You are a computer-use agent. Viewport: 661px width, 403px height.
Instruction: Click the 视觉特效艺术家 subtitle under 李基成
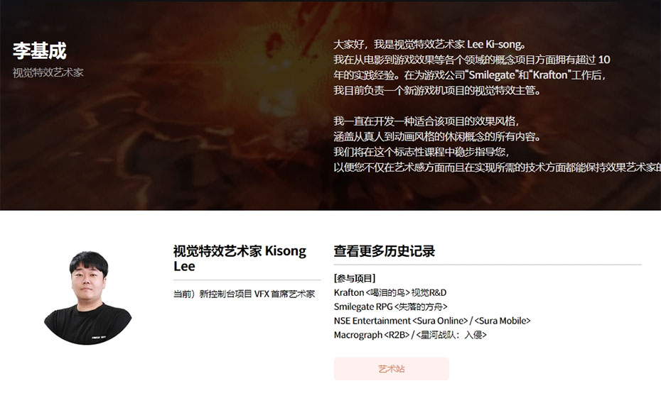tap(48, 73)
